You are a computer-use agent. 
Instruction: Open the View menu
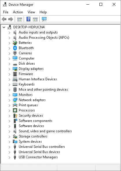(31, 12)
